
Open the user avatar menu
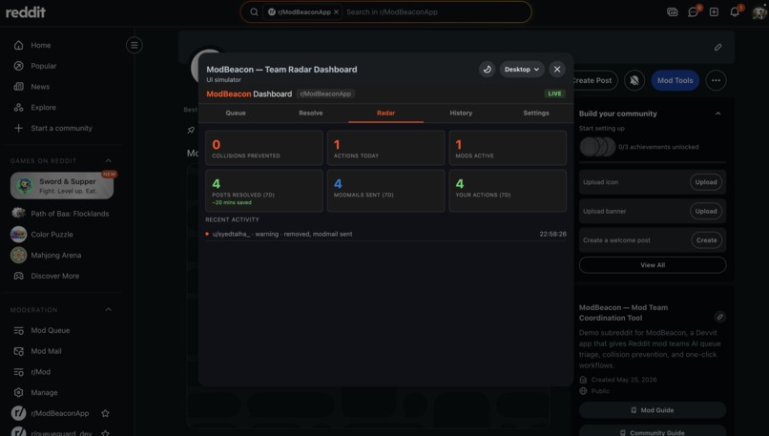[x=759, y=11]
